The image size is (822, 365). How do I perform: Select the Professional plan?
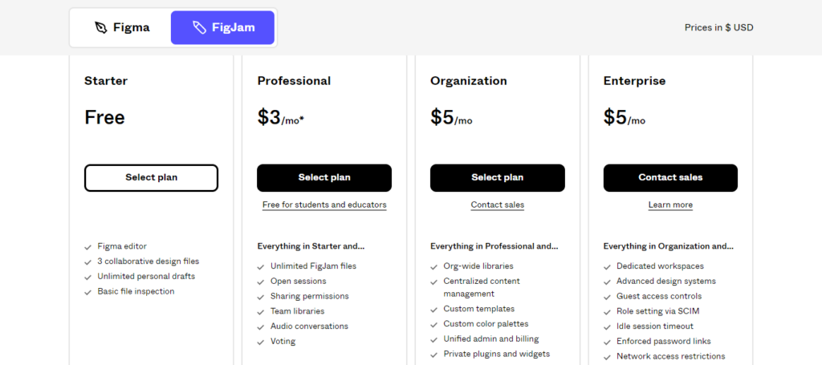pos(324,177)
